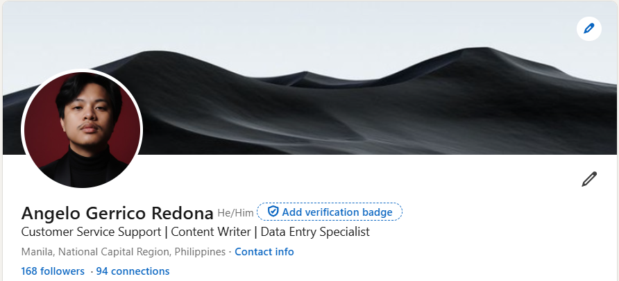Open the edit intro pencil icon below the banner
This screenshot has width=619, height=281.
point(589,179)
